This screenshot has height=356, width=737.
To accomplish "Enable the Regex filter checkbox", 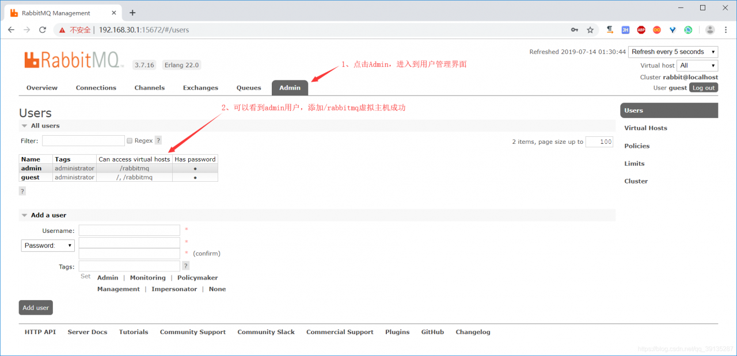I will pyautogui.click(x=130, y=141).
